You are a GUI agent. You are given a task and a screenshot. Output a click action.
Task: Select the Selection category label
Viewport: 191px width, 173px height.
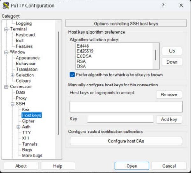(x=25, y=75)
